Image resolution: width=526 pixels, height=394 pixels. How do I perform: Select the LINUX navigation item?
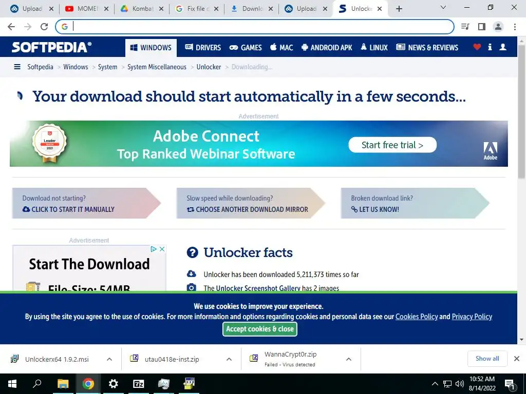click(374, 48)
